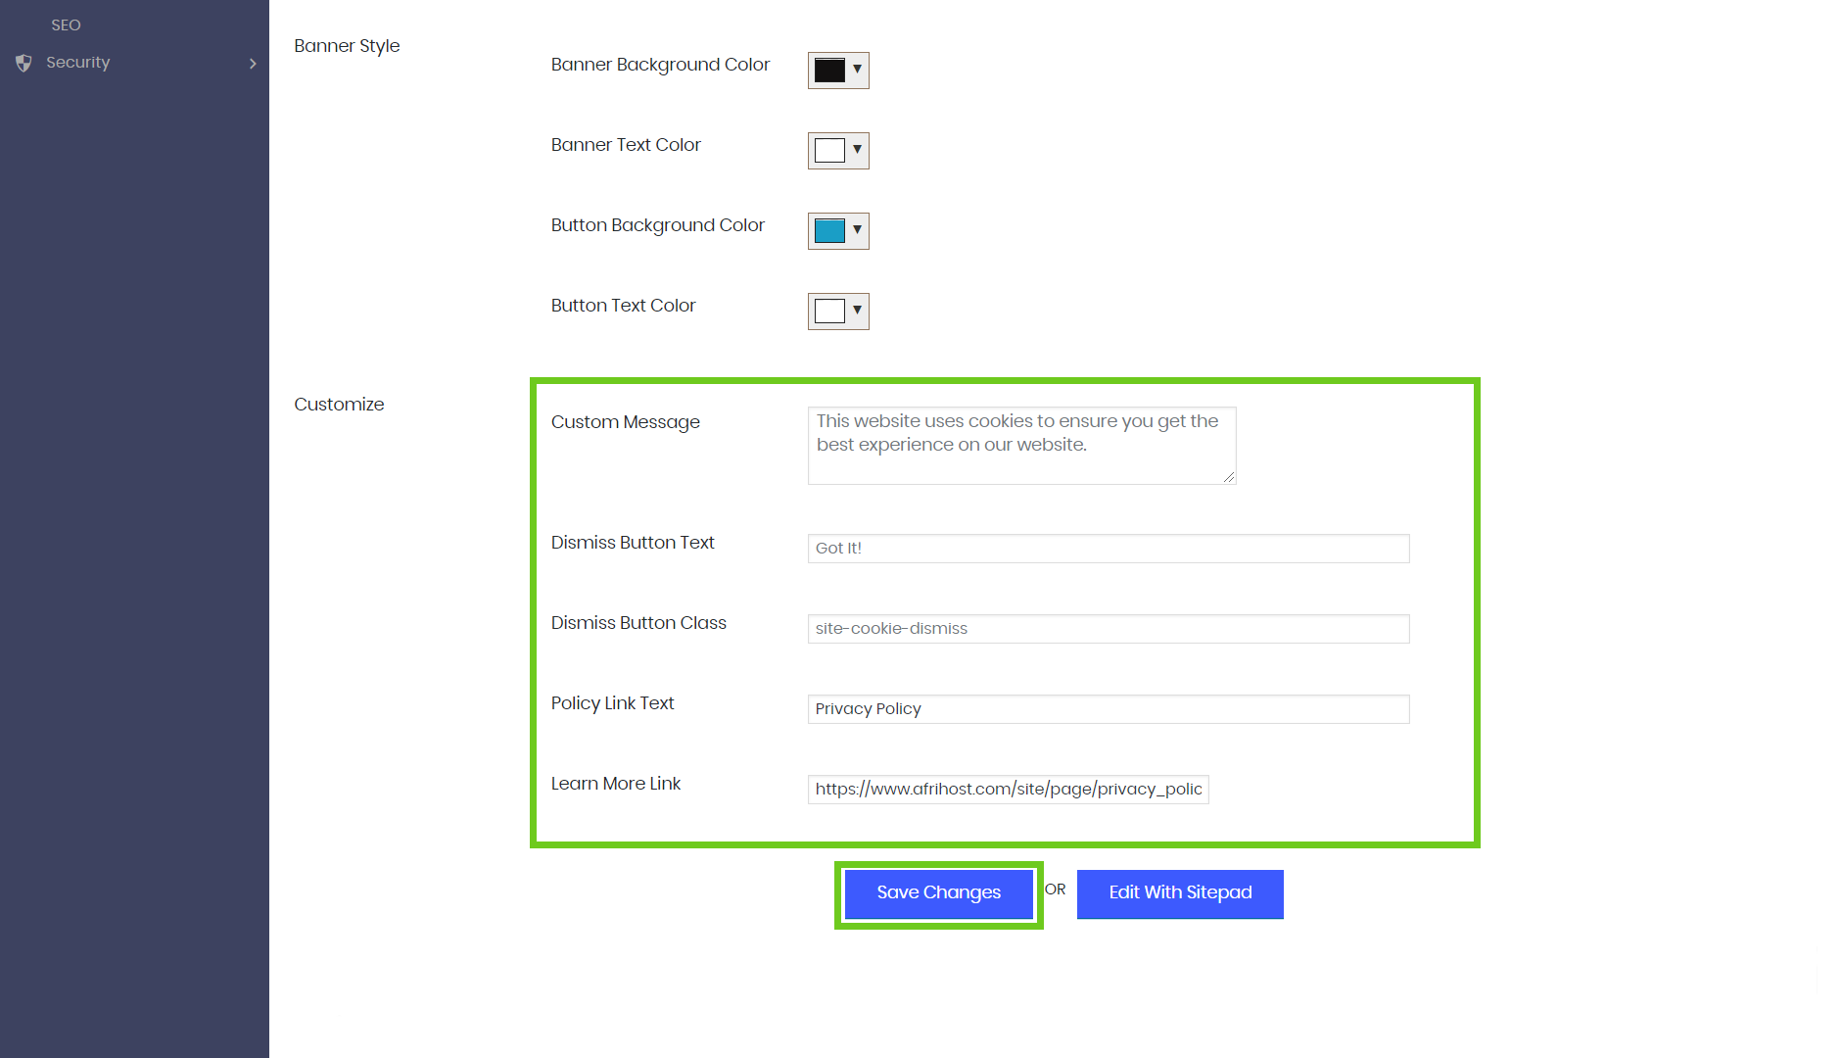The image size is (1841, 1058).
Task: Grab the Custom Message textarea resize handle
Action: [x=1229, y=477]
